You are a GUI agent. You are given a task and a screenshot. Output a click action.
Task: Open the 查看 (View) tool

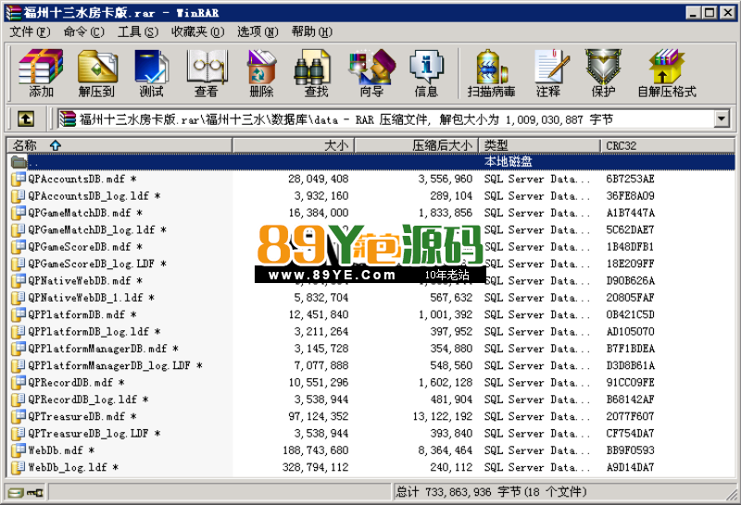(x=207, y=73)
